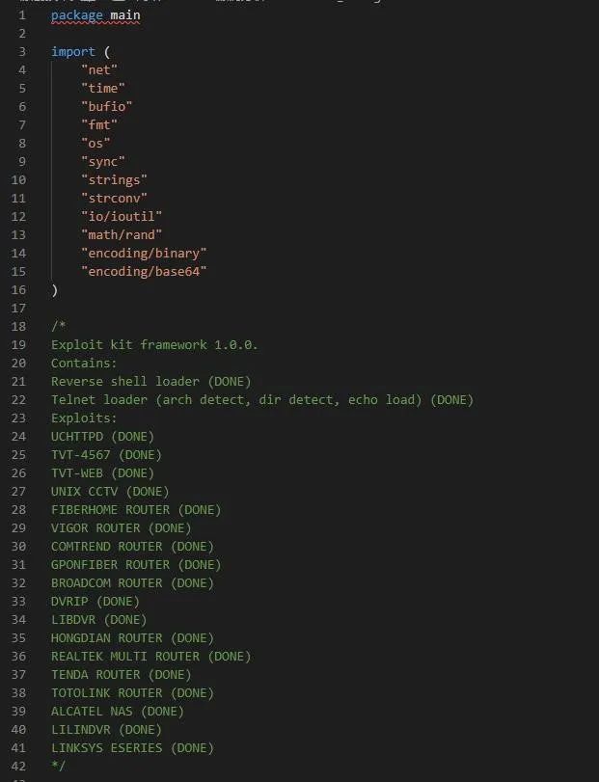599x782 pixels.
Task: Click the "strconv" import string
Action: tap(114, 198)
